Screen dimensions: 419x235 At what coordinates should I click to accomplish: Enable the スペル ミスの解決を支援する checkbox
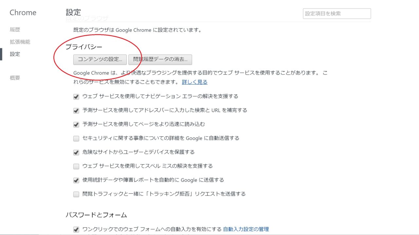[76, 166]
